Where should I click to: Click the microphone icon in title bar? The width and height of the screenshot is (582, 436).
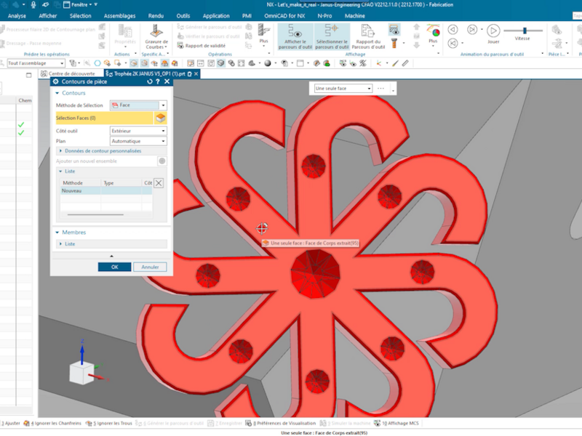tap(33, 4)
